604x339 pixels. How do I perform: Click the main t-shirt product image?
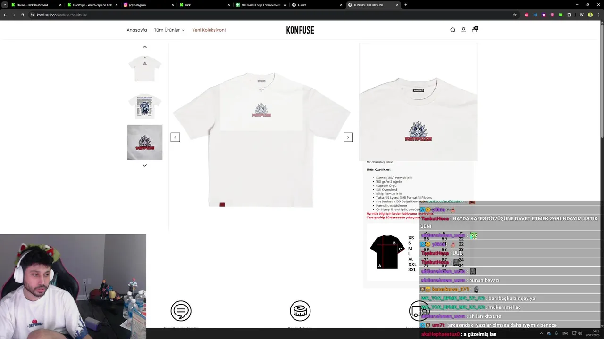coord(261,139)
